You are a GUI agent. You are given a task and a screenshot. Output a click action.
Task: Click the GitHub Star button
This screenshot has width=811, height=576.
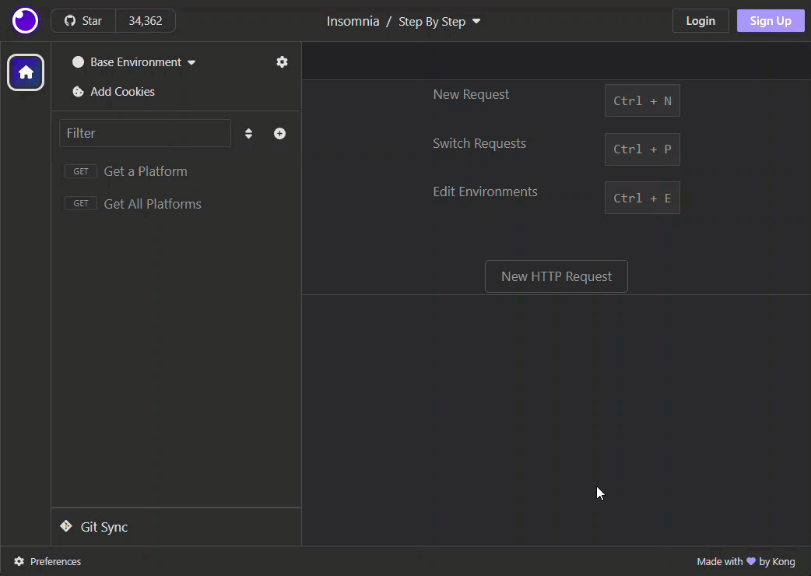(83, 21)
